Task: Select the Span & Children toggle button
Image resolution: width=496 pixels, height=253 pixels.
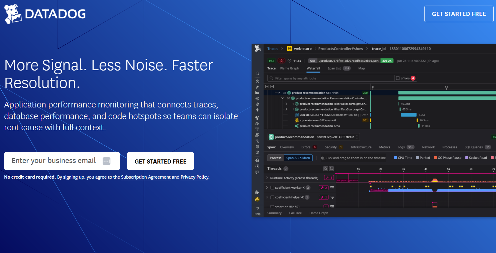Action: coord(298,158)
